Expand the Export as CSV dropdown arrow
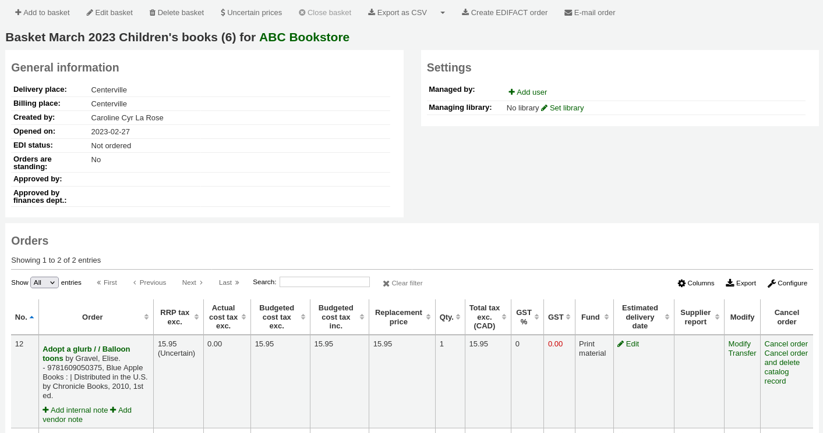 (443, 13)
